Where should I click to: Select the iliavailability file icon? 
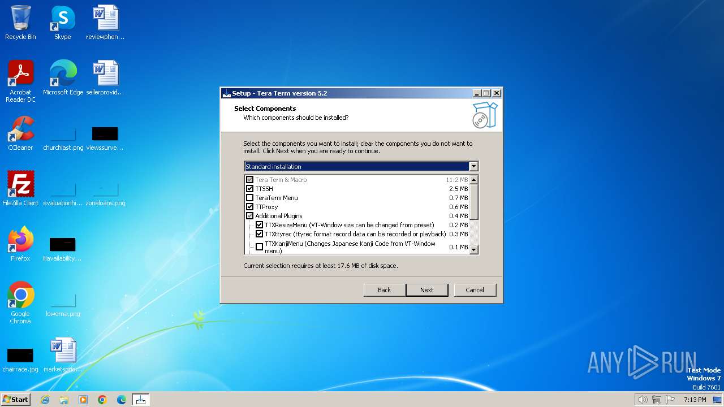63,248
